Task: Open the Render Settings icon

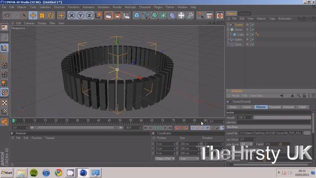Action: click(x=126, y=15)
